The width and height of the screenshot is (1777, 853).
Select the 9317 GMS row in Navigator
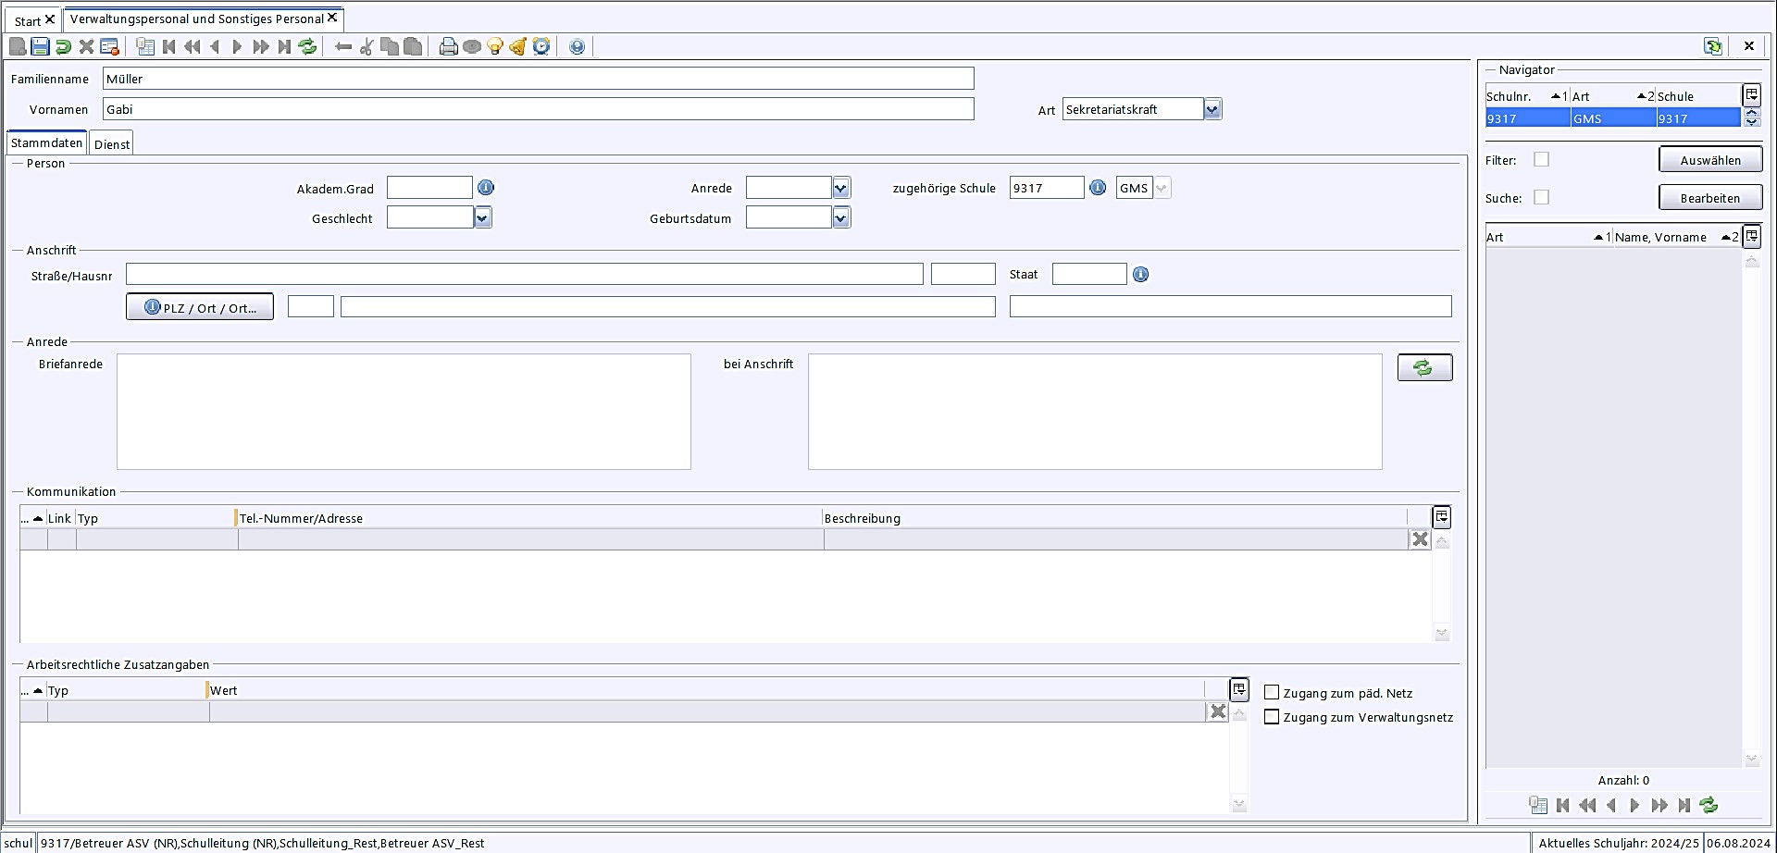coord(1612,118)
